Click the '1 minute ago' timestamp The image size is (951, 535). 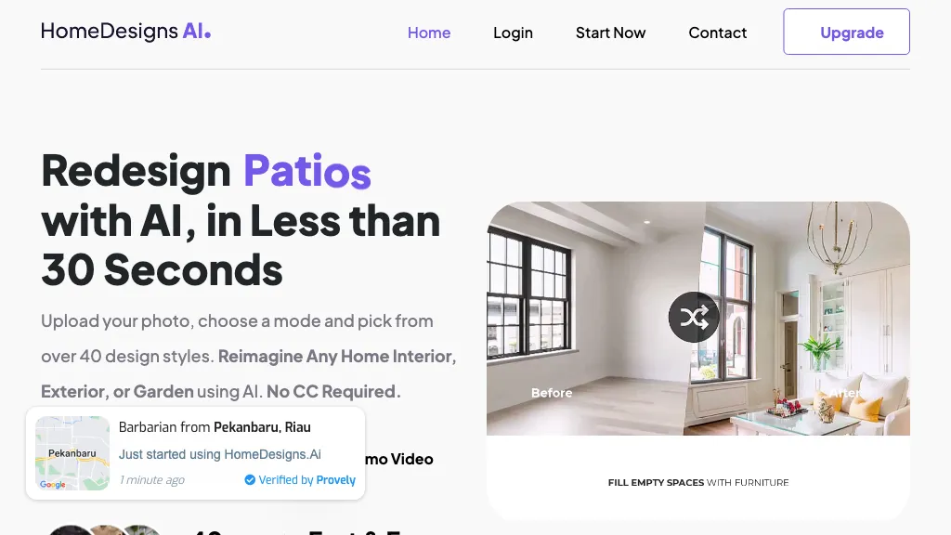pos(151,480)
